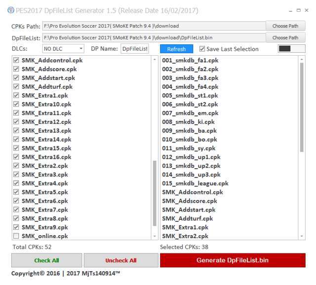The image size is (316, 285).
Task: Select SMK_Extra1.cpk in right list
Action: point(185,227)
